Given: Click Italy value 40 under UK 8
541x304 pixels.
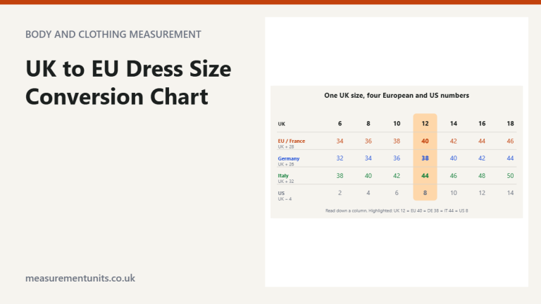Looking at the screenshot, I should tap(368, 176).
